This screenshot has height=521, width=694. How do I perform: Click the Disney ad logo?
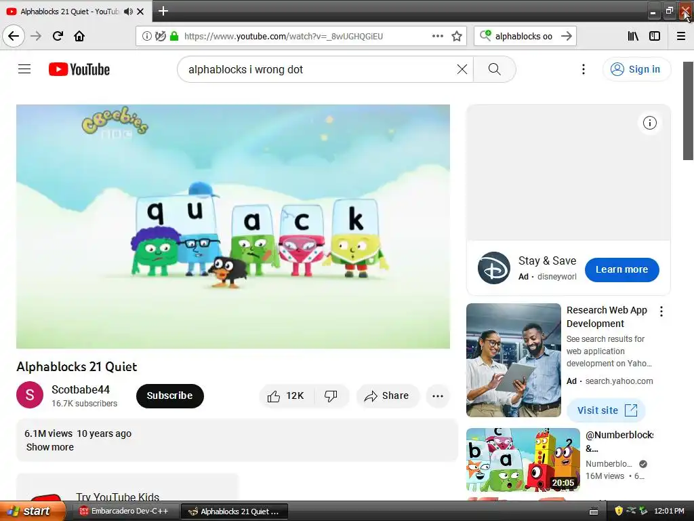click(494, 268)
